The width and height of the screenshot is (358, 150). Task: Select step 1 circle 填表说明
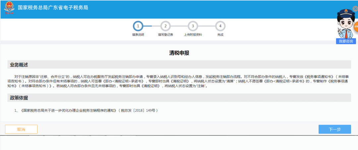coord(138,26)
